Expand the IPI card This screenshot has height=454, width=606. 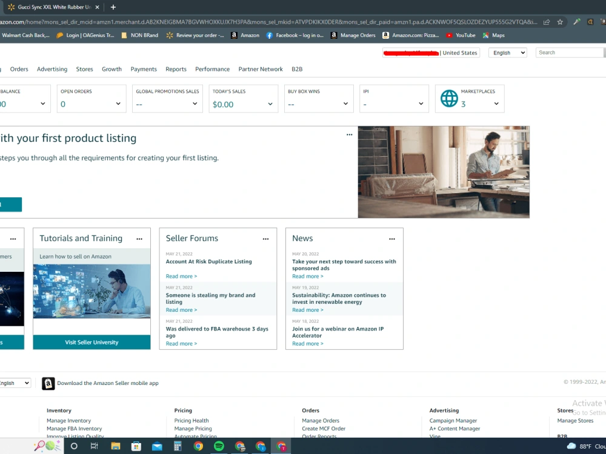[421, 104]
